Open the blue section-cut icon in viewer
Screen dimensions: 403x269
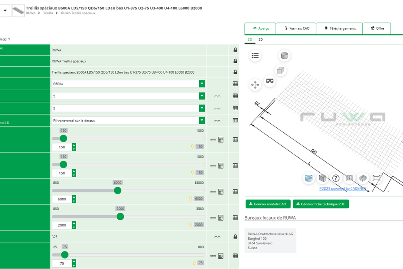309,178
